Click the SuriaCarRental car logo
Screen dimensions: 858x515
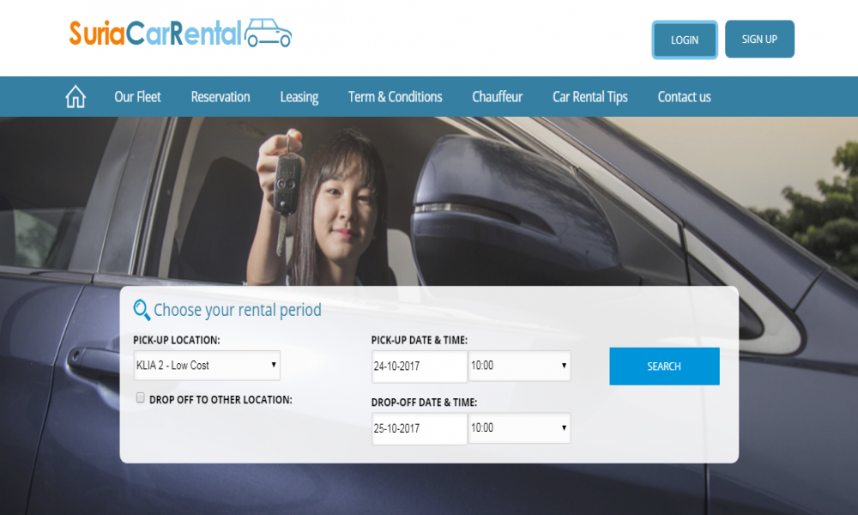pyautogui.click(x=268, y=33)
